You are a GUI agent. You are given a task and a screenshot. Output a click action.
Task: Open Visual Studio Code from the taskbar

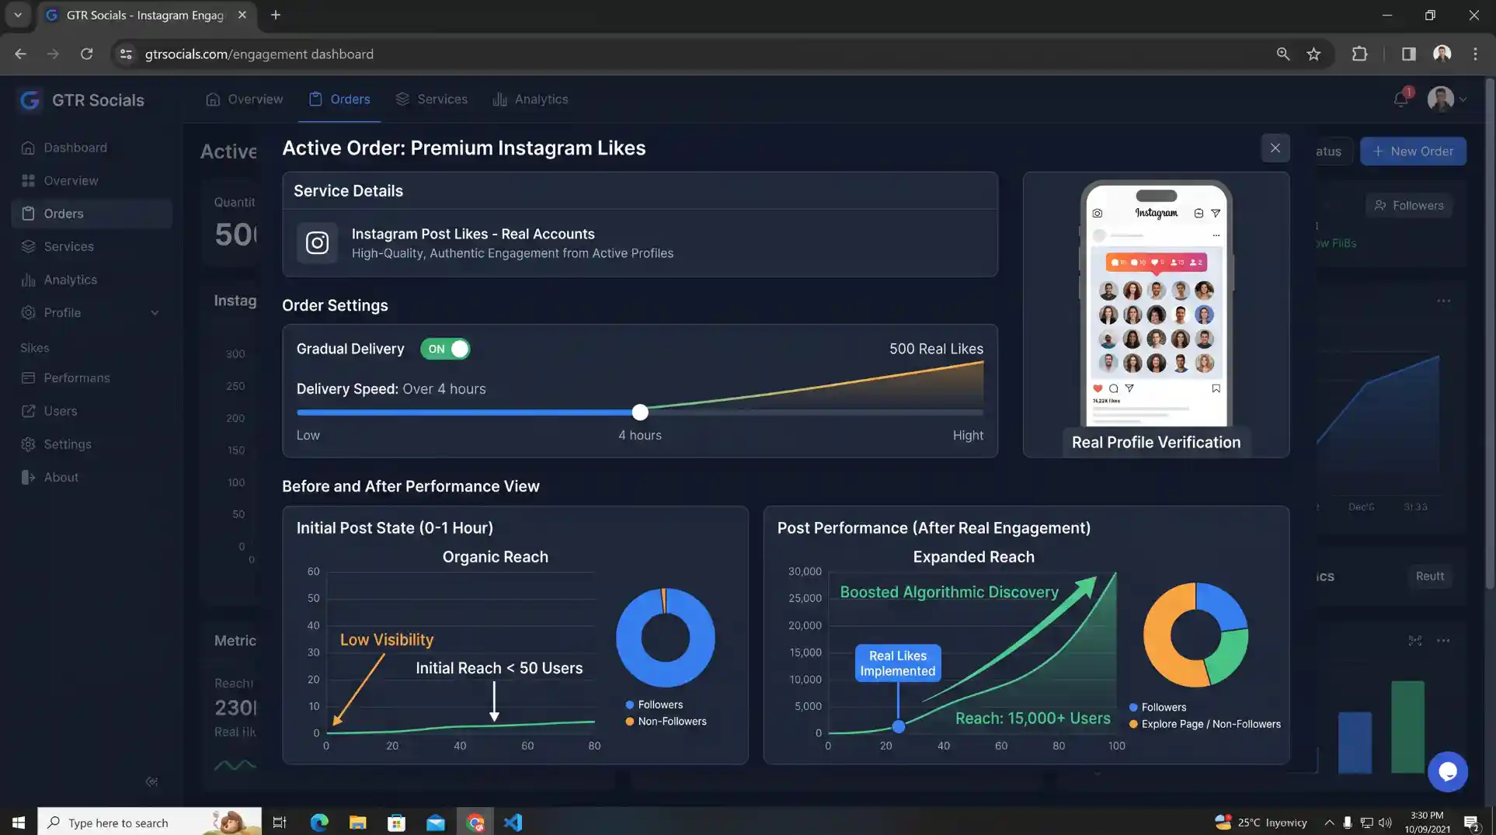[x=513, y=822]
